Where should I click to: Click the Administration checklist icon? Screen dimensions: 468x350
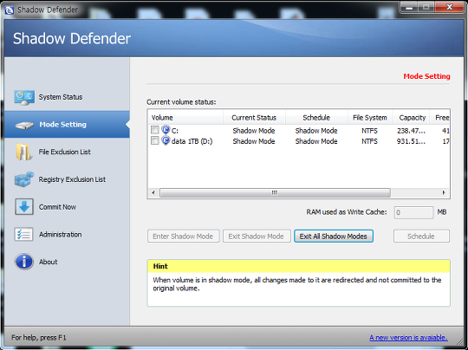pos(23,234)
